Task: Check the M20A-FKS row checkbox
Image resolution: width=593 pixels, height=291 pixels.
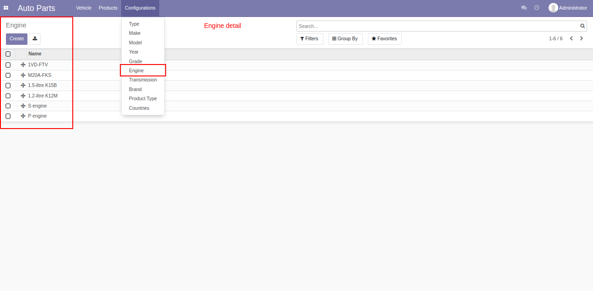Action: click(8, 75)
